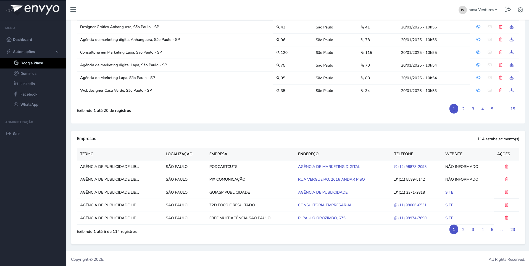Viewport: 529px width, 266px height.
Task: Open WhatsApp number (12) 98878-2095
Action: tap(410, 167)
